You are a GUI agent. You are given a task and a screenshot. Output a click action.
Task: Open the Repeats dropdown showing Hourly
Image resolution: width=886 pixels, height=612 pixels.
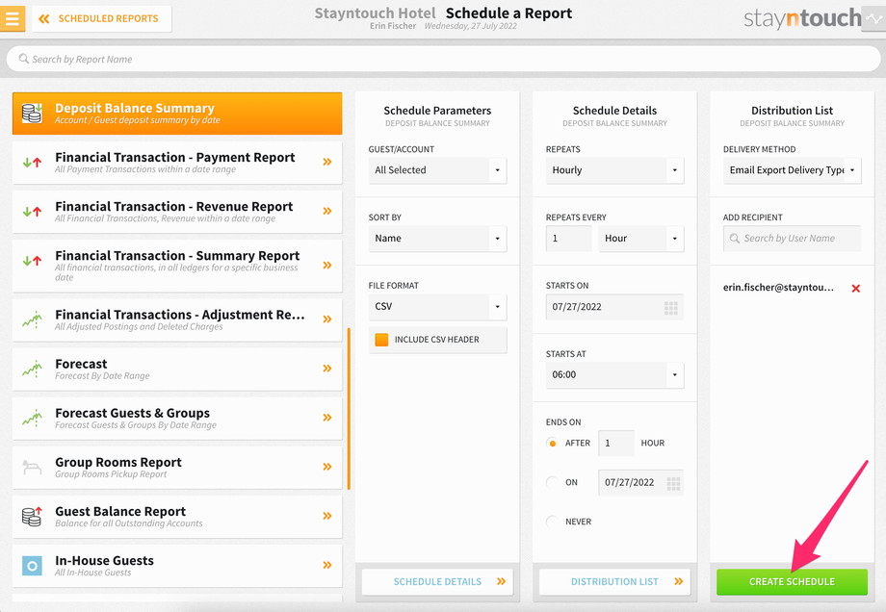click(614, 170)
